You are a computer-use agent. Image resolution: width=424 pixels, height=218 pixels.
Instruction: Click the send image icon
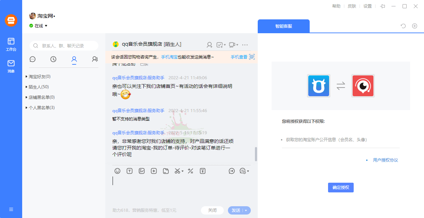click(141, 171)
